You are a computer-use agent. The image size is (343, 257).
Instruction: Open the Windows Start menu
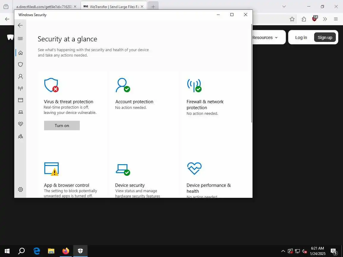[x=7, y=251]
